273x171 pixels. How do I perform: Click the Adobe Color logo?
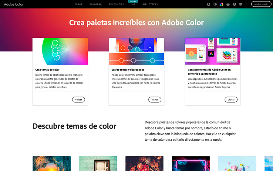point(14,5)
